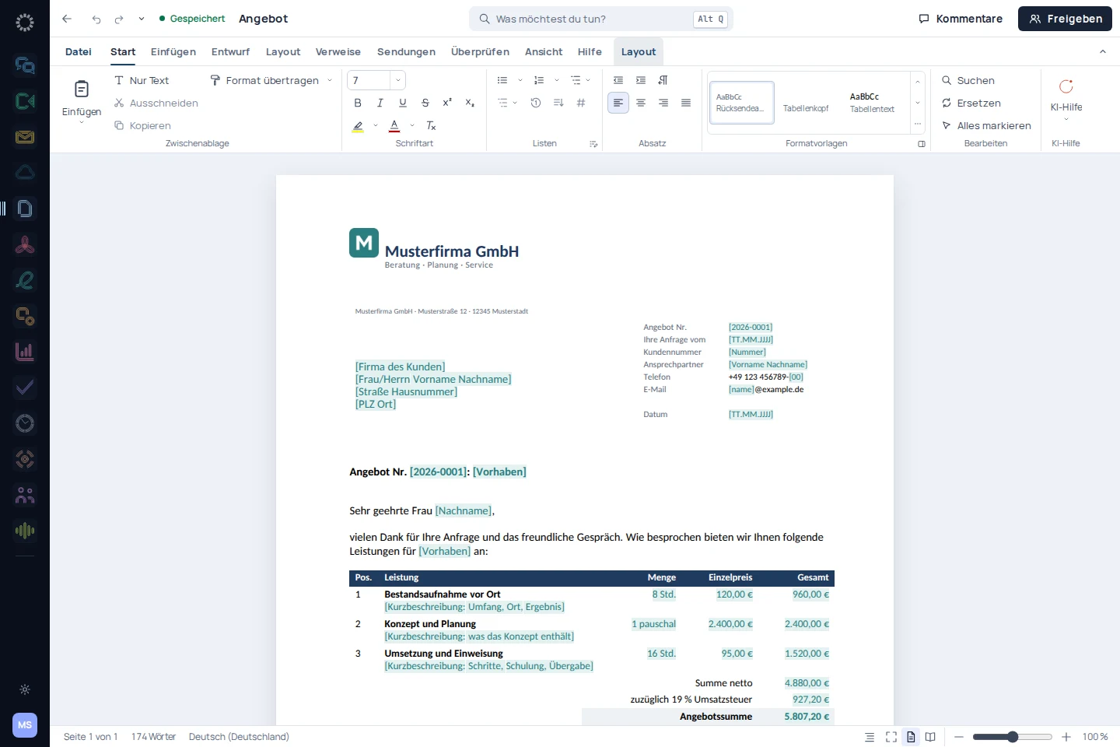Toggle italic formatting
This screenshot has height=747, width=1120.
pyautogui.click(x=380, y=103)
